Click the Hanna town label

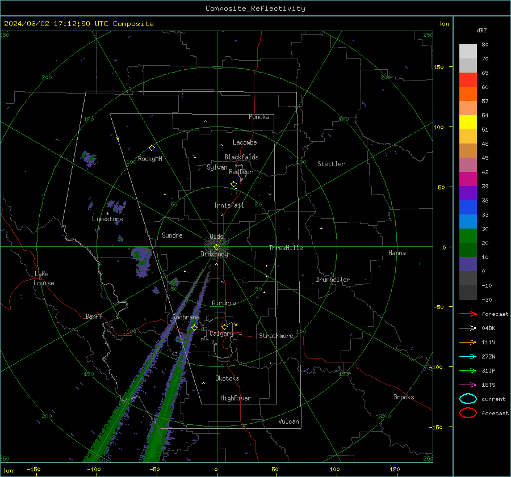[x=397, y=253]
